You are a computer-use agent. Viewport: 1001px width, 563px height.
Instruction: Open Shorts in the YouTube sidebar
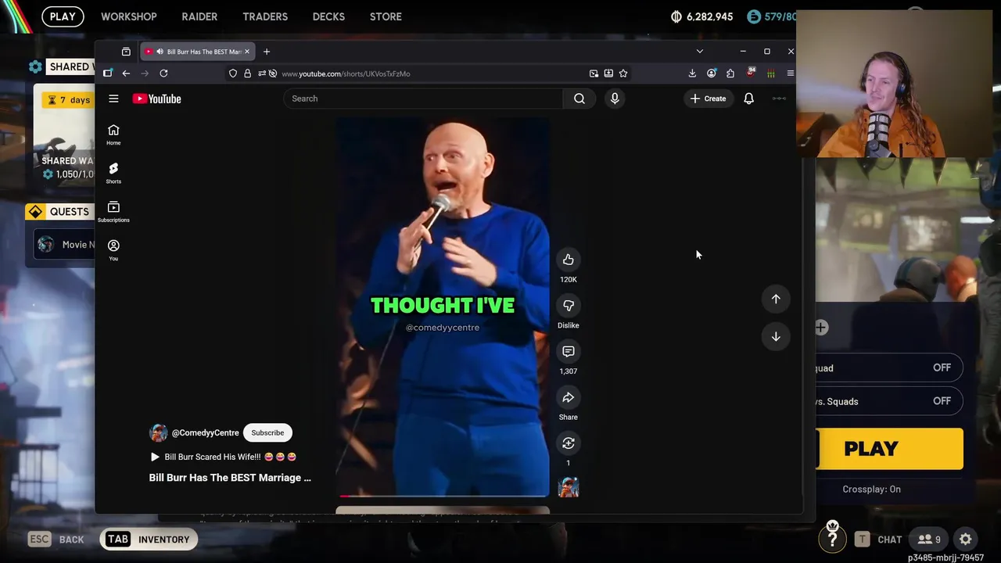(x=113, y=173)
